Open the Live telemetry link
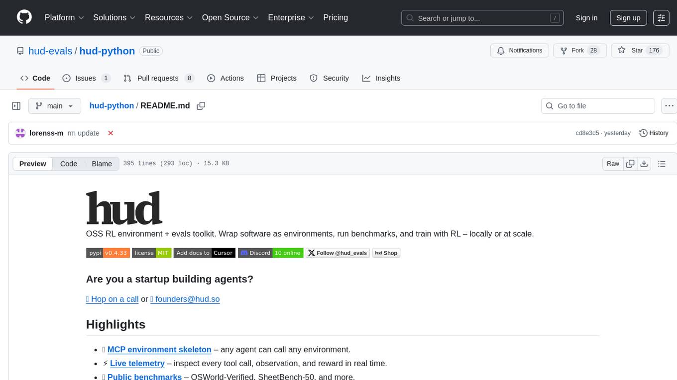This screenshot has width=677, height=380. tap(137, 364)
